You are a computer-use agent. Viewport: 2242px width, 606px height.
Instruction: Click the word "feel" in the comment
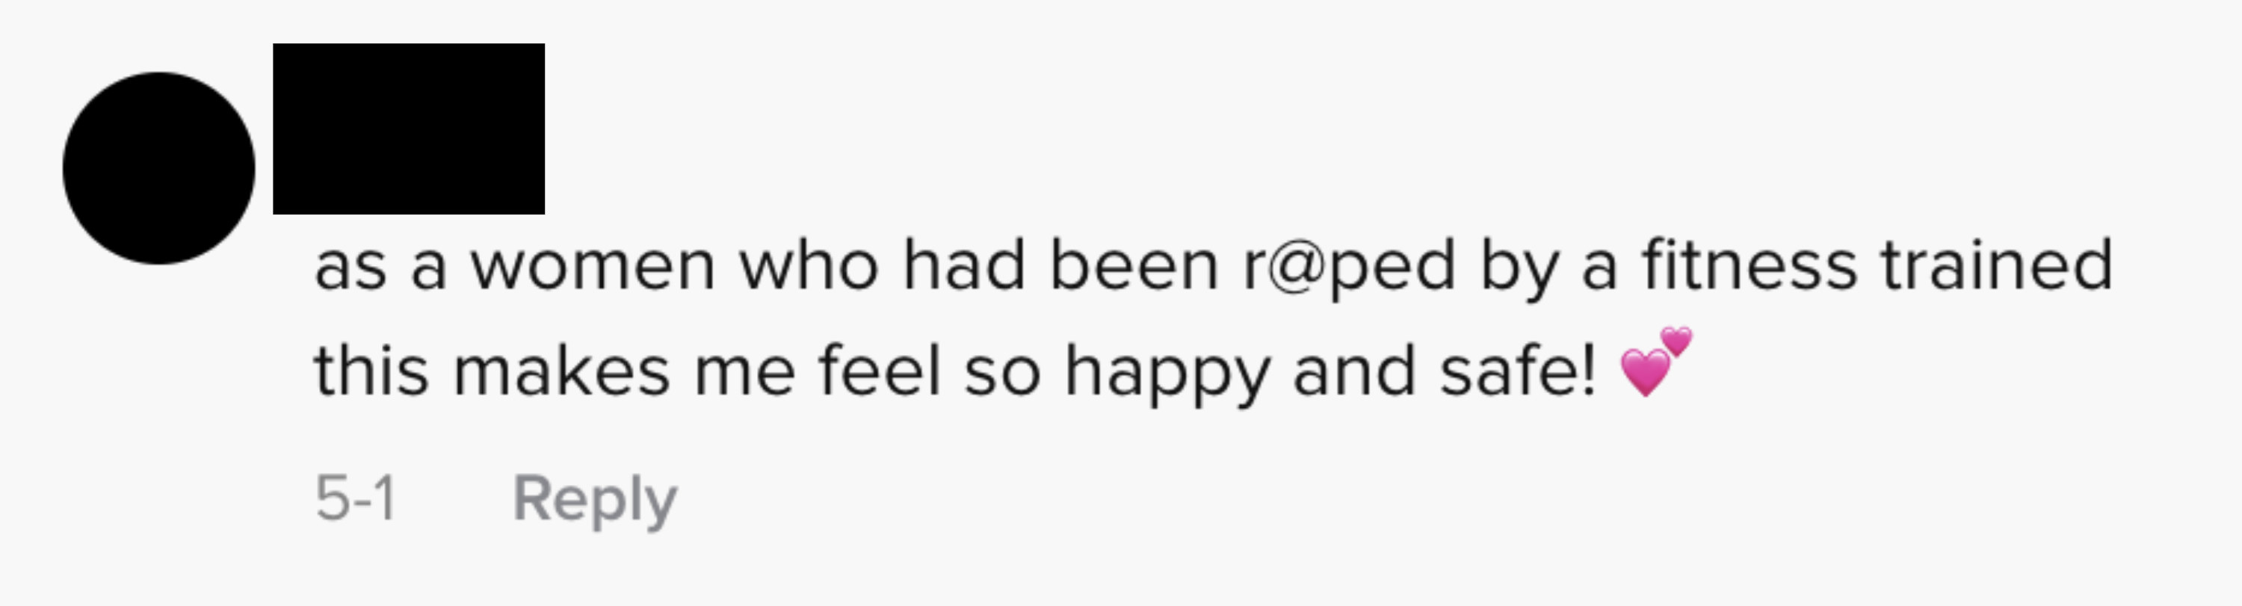(x=879, y=371)
